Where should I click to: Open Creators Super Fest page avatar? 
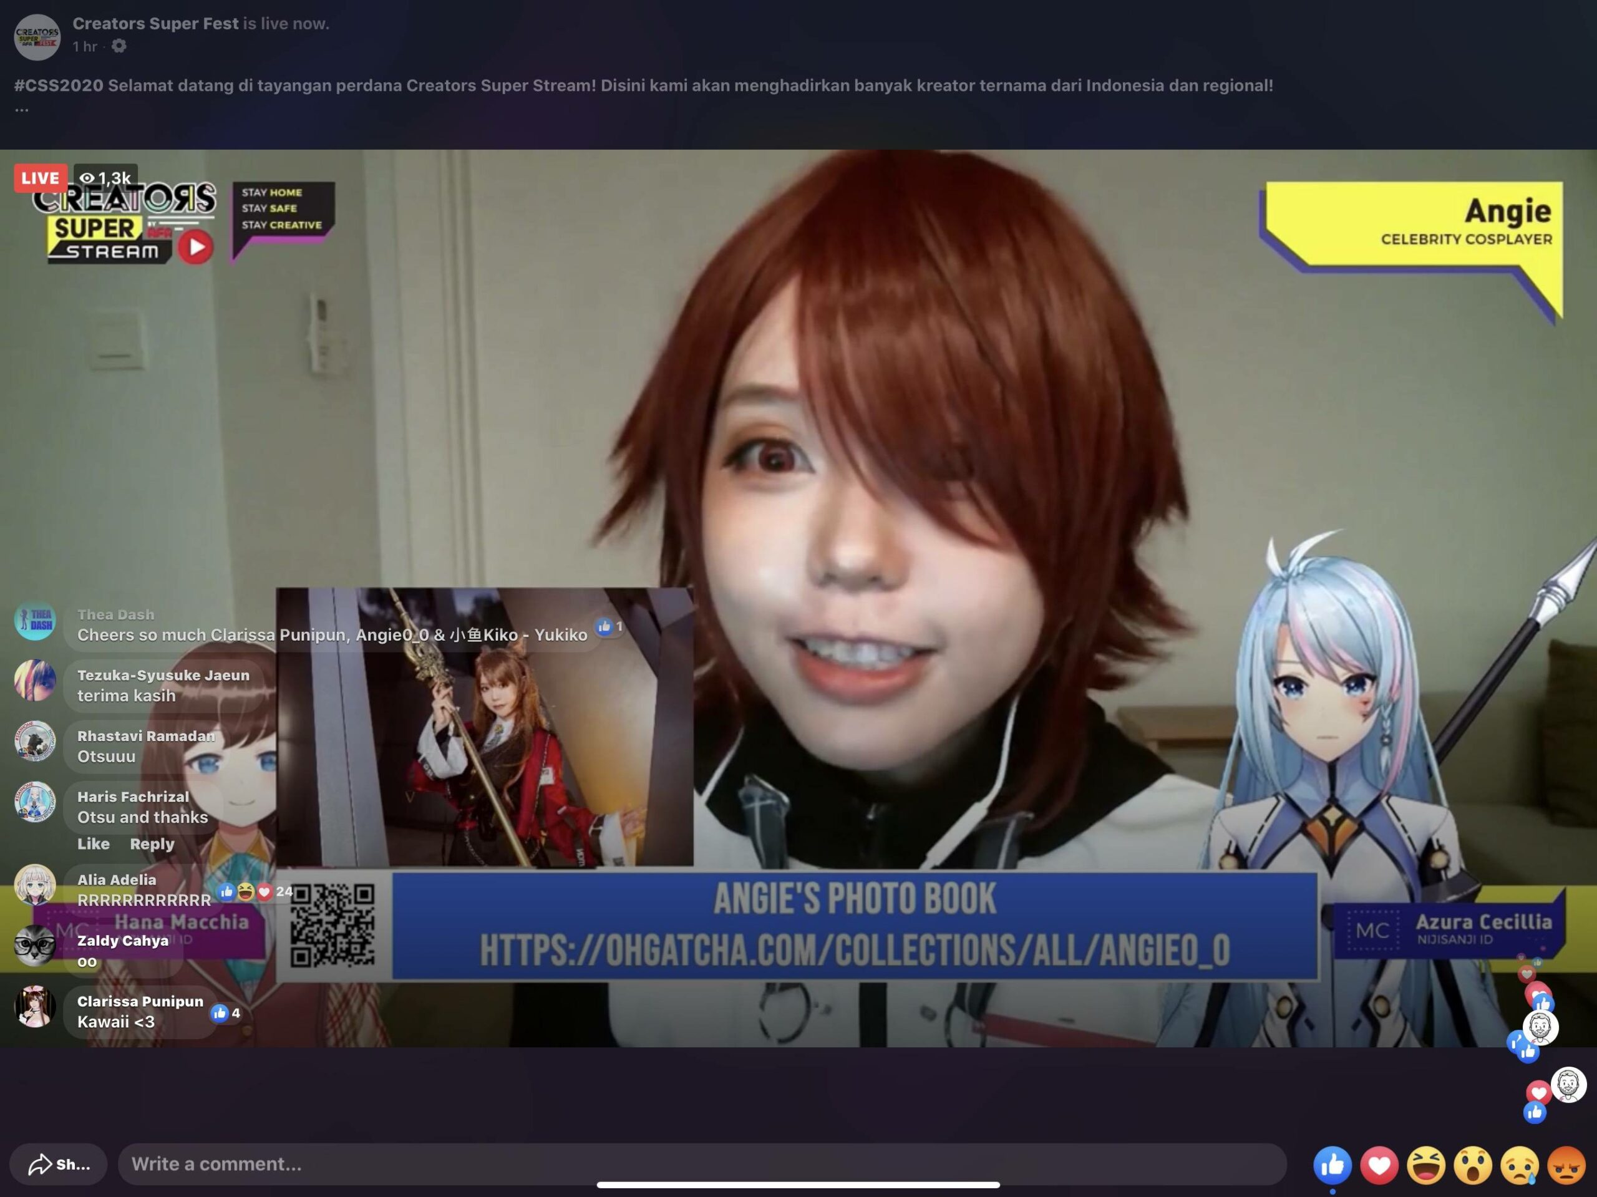click(37, 36)
